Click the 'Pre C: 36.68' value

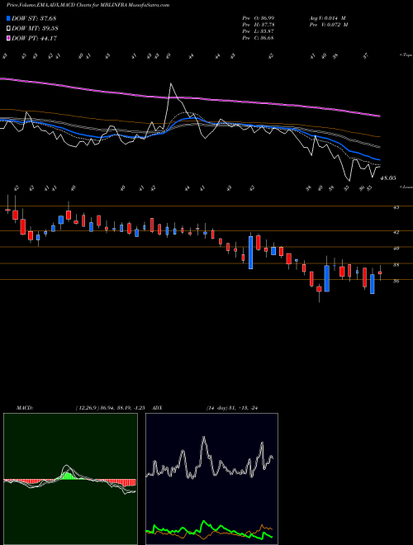point(258,38)
